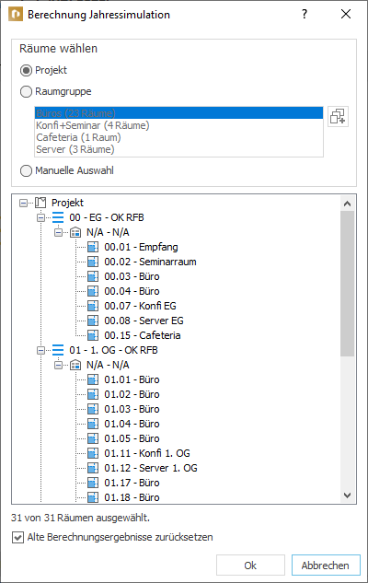Click the help question mark in title bar
Screen dimensions: 368x583
(305, 14)
